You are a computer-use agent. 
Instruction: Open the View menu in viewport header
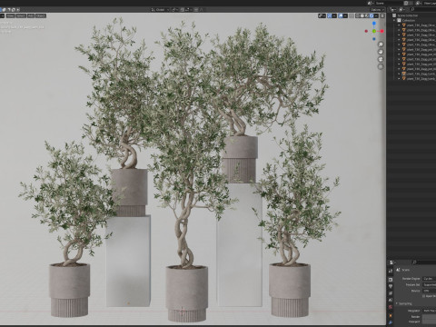coord(10,15)
